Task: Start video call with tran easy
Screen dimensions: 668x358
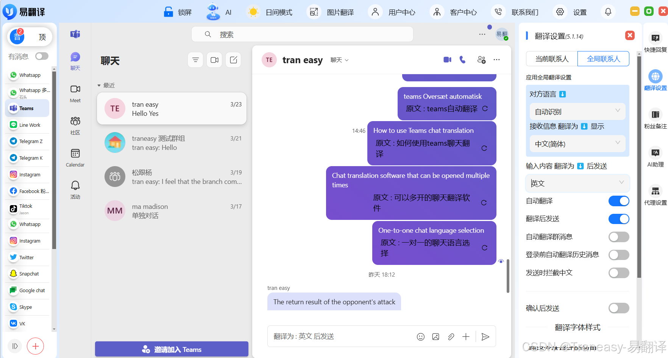Action: (447, 60)
